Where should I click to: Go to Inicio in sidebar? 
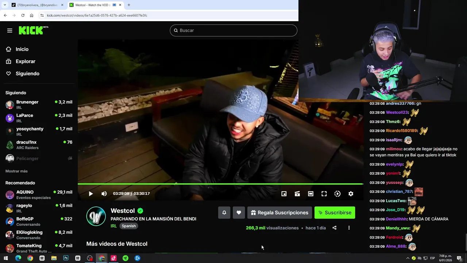22,49
